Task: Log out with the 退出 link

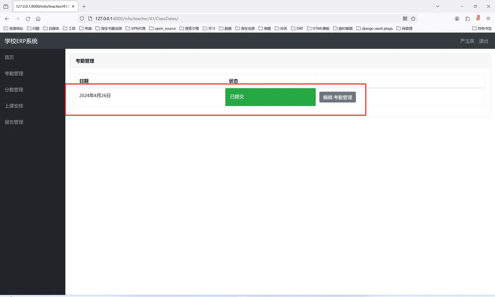Action: pos(483,41)
